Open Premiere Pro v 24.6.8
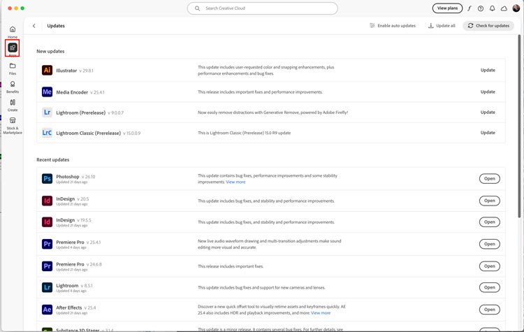The width and height of the screenshot is (524, 332). [x=489, y=266]
